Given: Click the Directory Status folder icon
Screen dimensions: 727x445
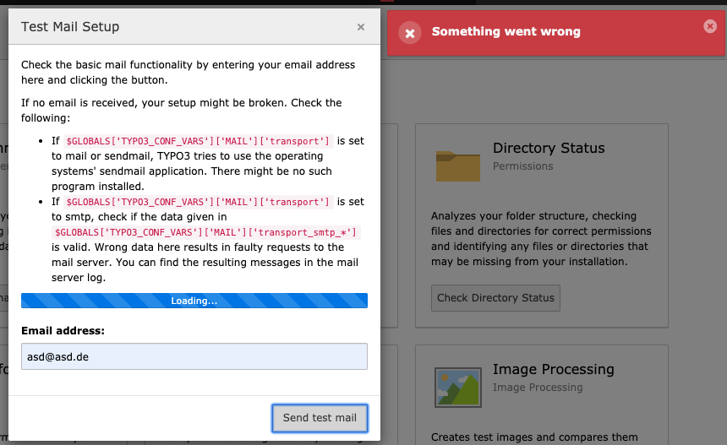Looking at the screenshot, I should (x=457, y=166).
